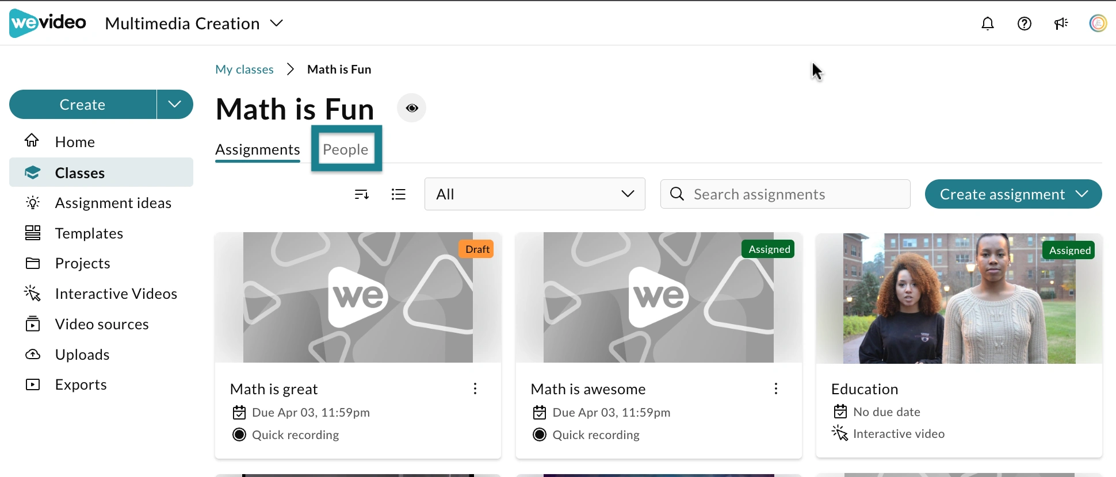Open Video sources in sidebar
Image resolution: width=1116 pixels, height=477 pixels.
[101, 324]
